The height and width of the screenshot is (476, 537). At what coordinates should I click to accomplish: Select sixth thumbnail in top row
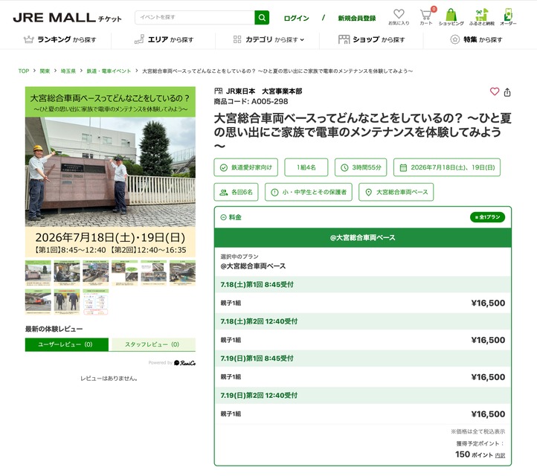(182, 273)
